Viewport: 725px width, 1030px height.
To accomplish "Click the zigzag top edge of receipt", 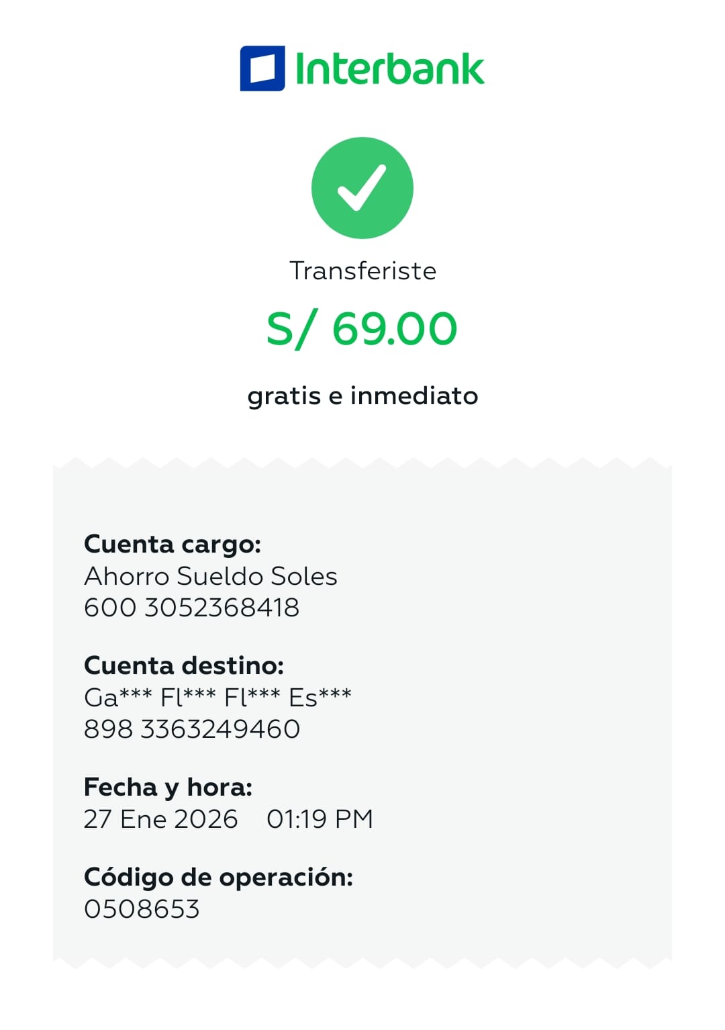I will 362,464.
